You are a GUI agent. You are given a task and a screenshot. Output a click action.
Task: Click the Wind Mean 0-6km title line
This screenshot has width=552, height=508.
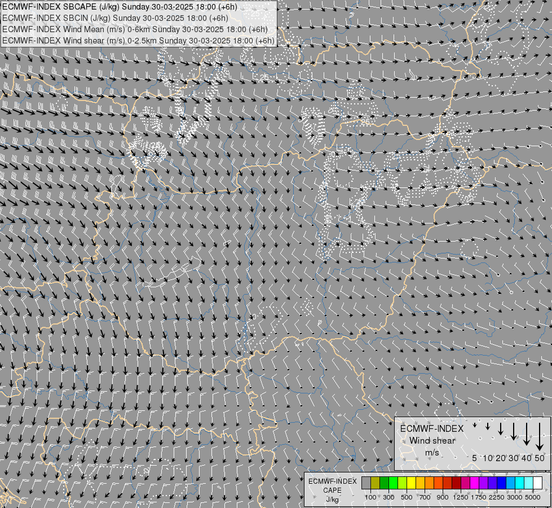click(x=135, y=29)
